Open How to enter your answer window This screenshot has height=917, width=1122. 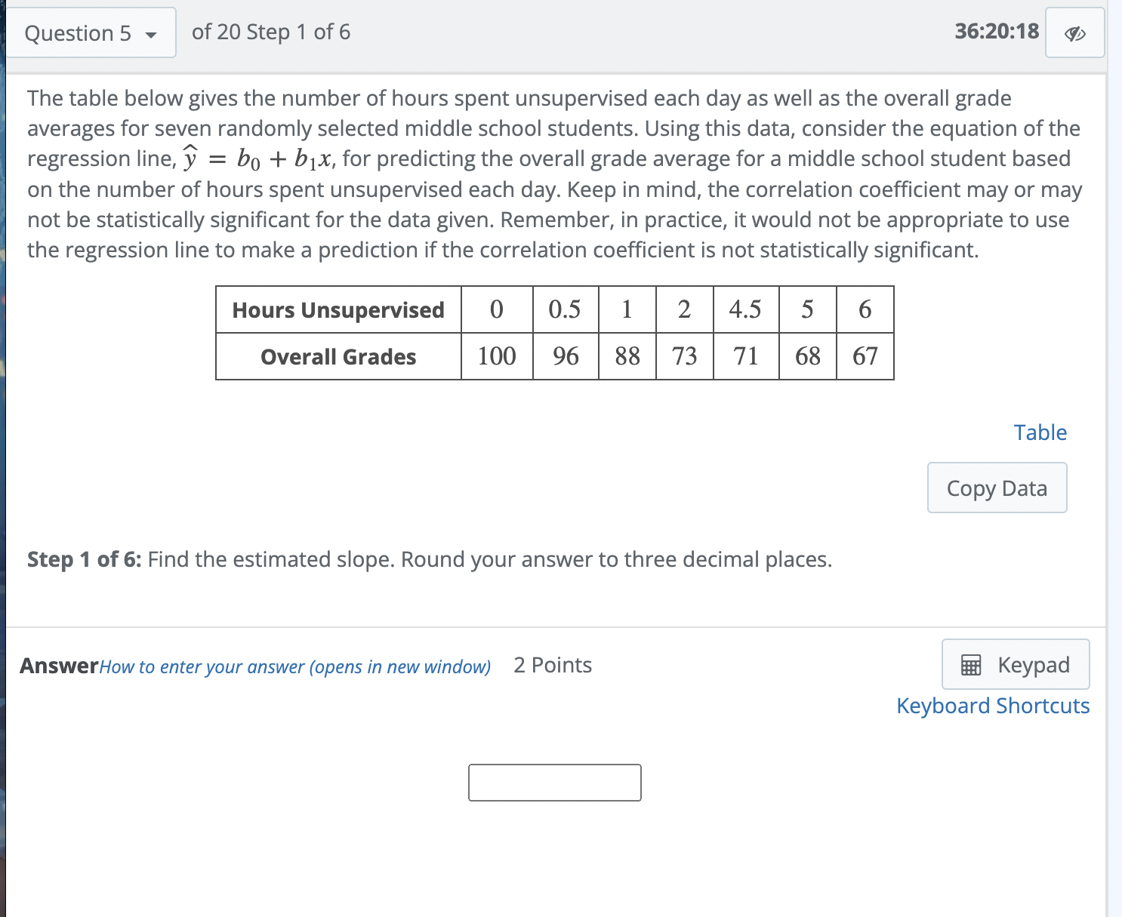tap(294, 666)
